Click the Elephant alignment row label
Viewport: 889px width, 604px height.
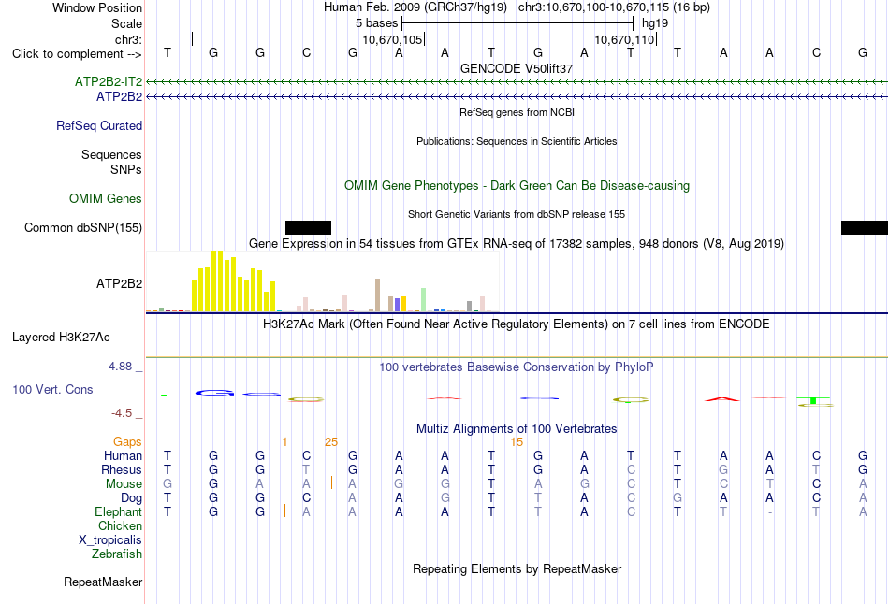[x=118, y=511]
